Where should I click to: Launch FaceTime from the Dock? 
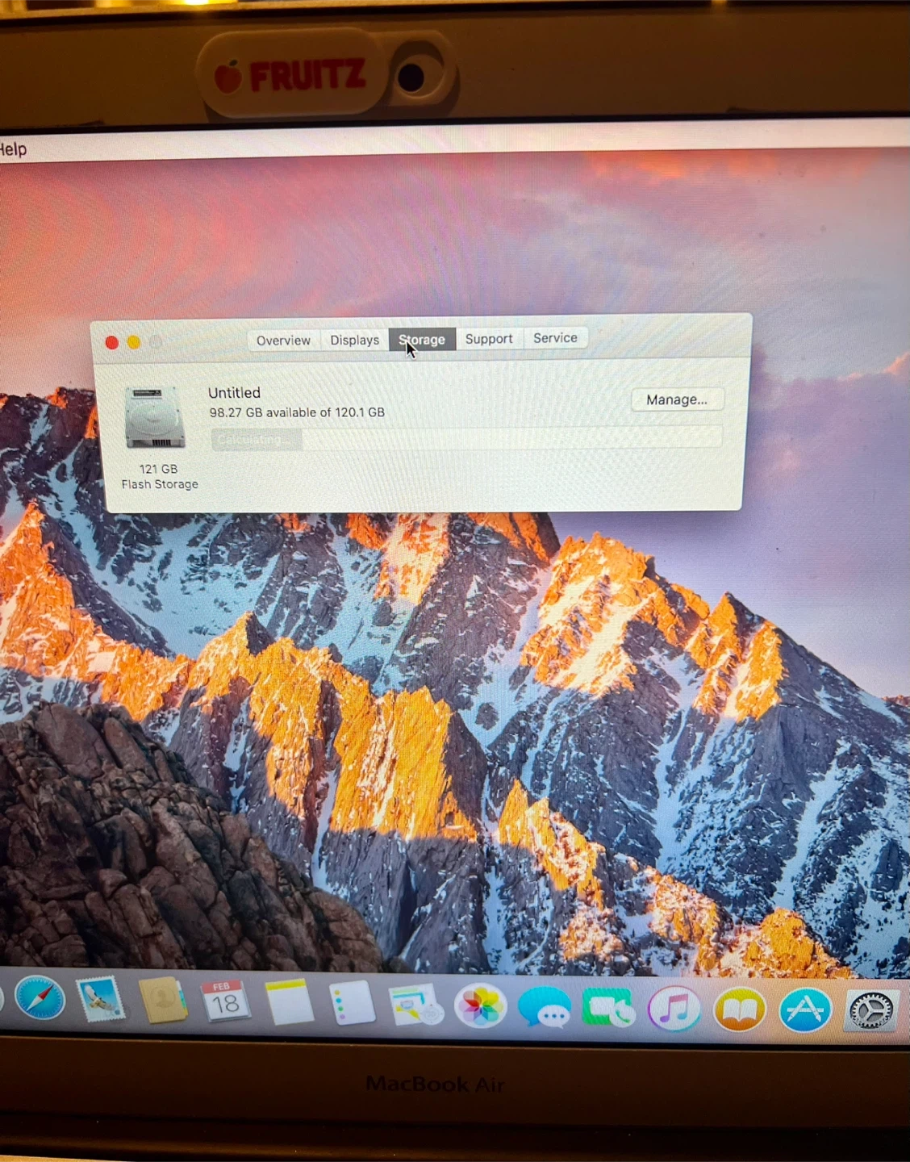pos(608,1009)
